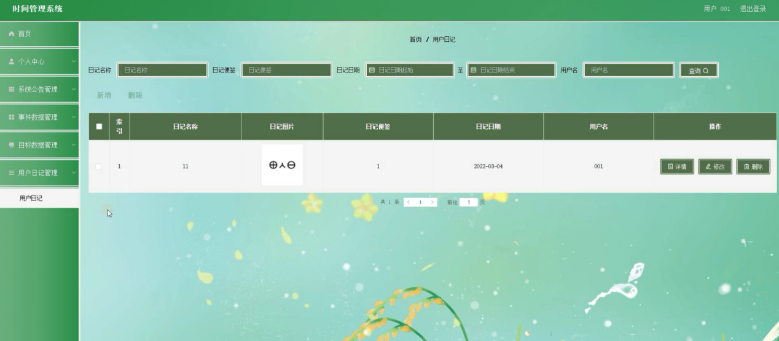The height and width of the screenshot is (341, 779).
Task: Click the 日记便签 column header
Action: pos(378,127)
